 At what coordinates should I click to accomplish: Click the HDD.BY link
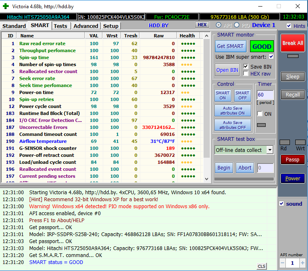[158, 25]
